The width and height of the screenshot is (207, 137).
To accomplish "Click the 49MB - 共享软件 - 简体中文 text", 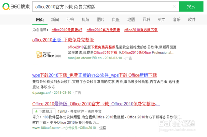I will point(79,111).
